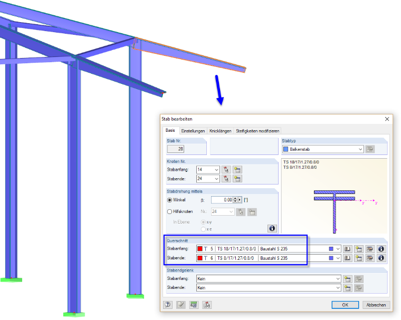Cancel with Abbrechen button

point(376,305)
